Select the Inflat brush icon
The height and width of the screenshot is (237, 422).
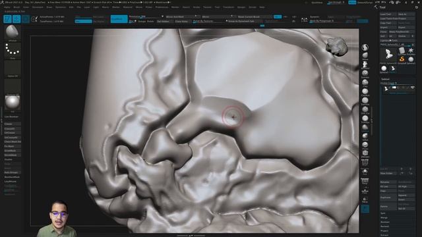(x=365, y=136)
